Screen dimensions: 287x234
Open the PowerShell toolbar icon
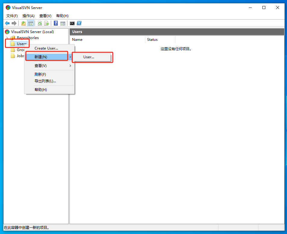point(79,23)
